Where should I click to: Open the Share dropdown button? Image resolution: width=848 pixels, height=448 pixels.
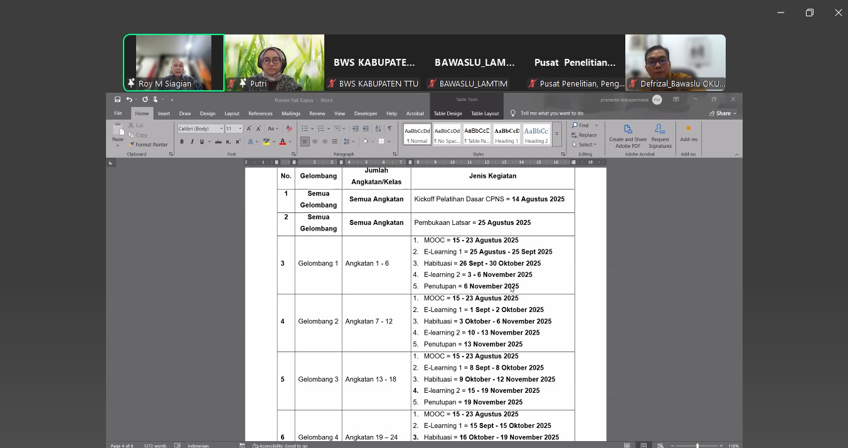723,113
